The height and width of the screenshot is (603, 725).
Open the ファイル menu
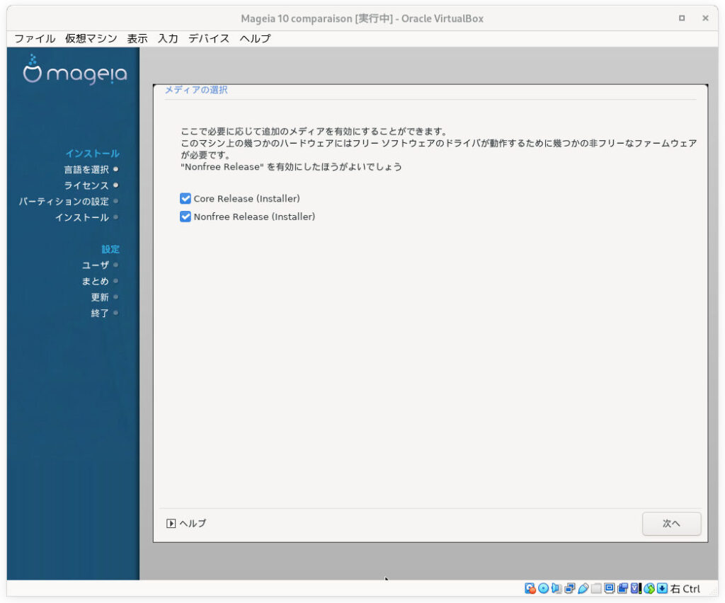[x=35, y=38]
